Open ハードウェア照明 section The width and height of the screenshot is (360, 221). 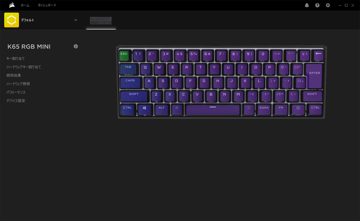[18, 84]
